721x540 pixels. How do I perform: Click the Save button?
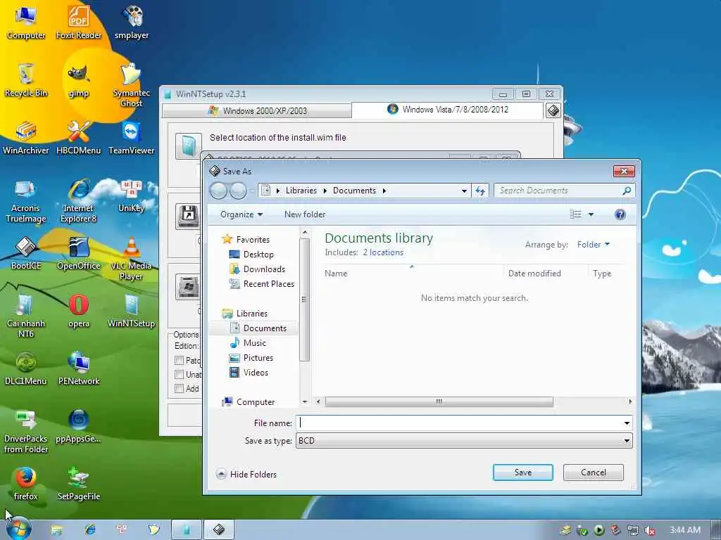523,472
